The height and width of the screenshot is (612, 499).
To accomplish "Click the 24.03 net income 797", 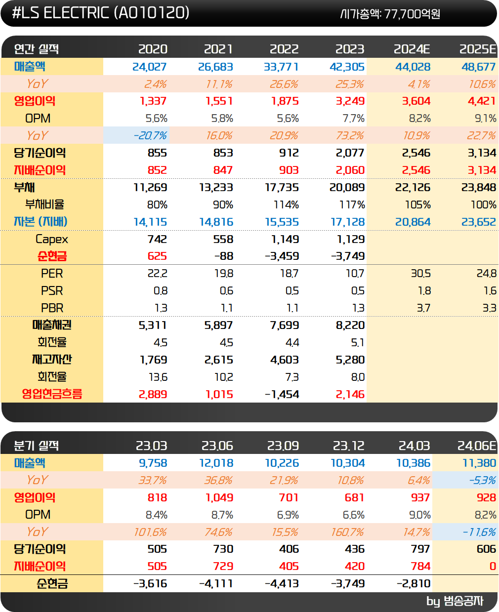I will tap(420, 549).
